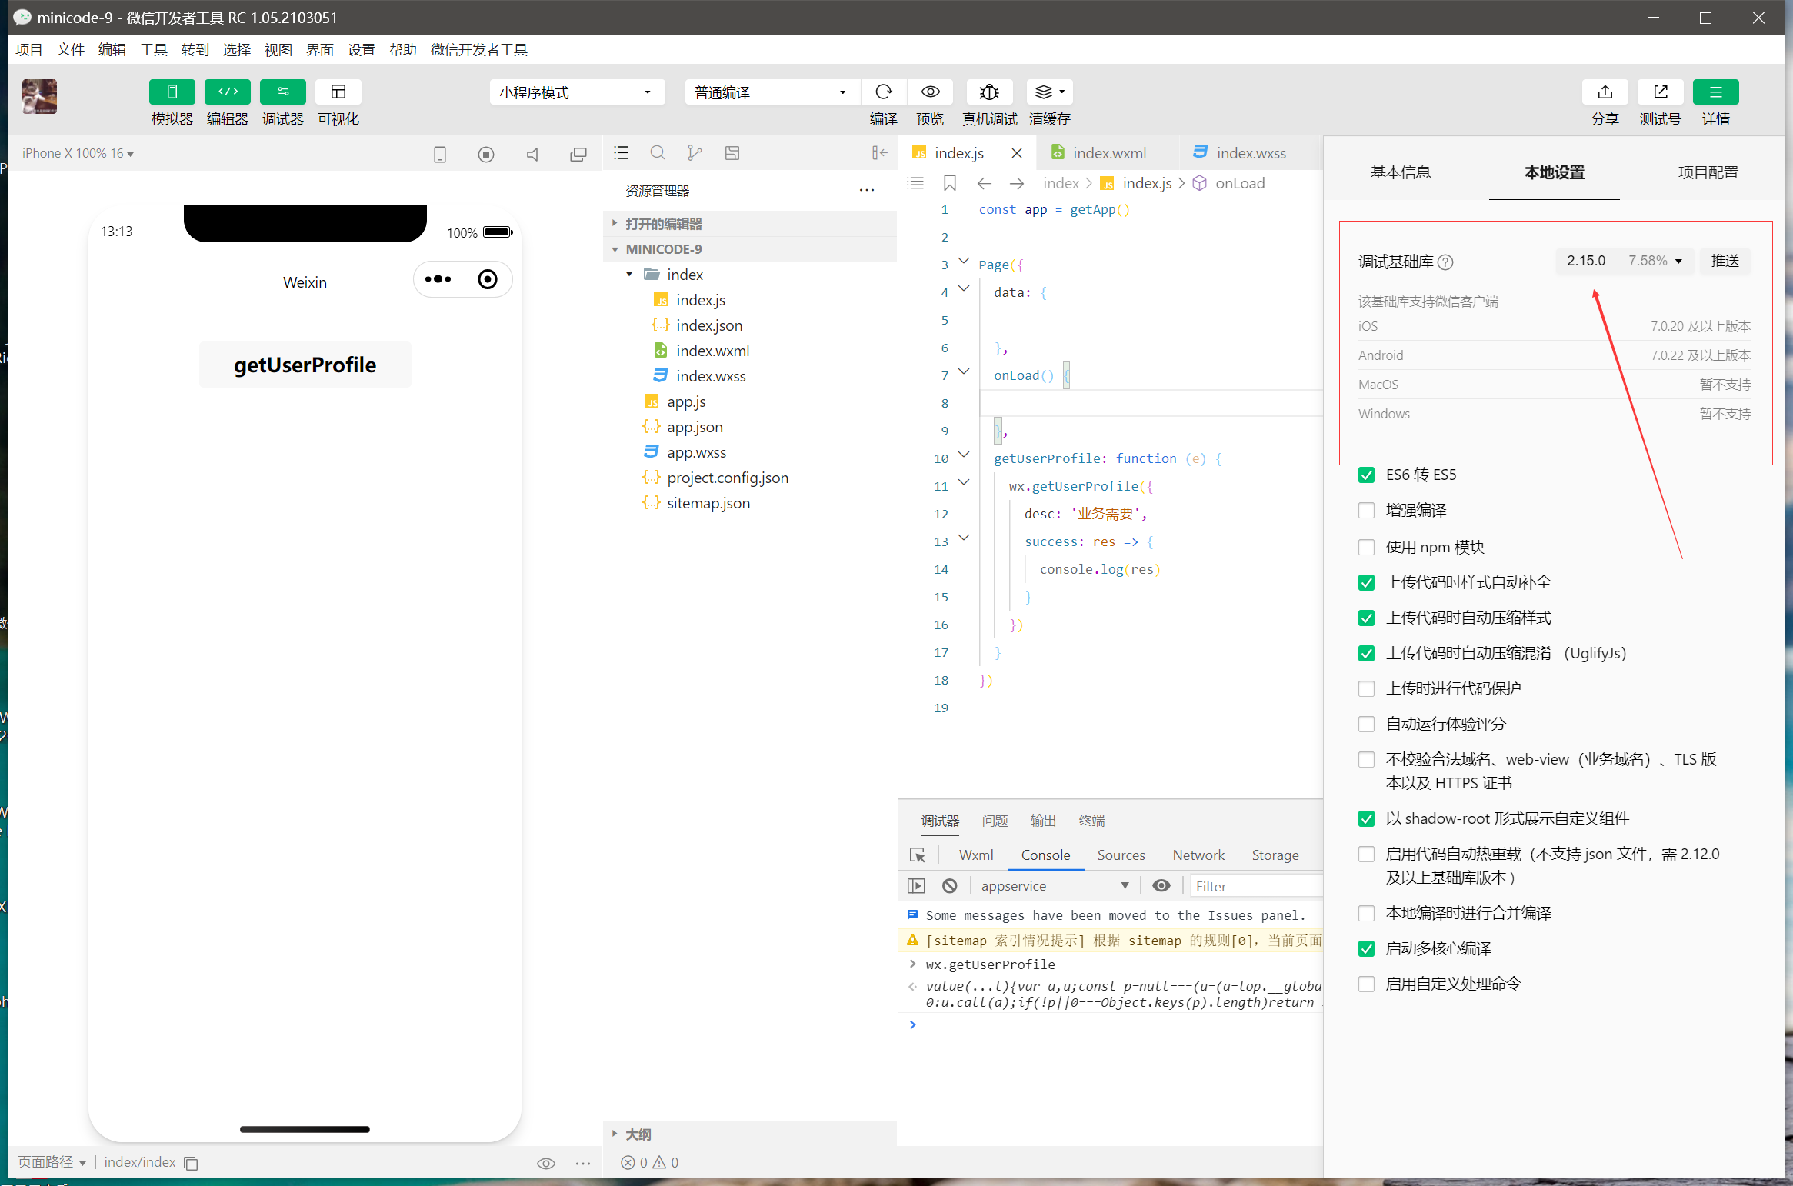Toggle the simulator (模拟器) panel button

point(172,92)
